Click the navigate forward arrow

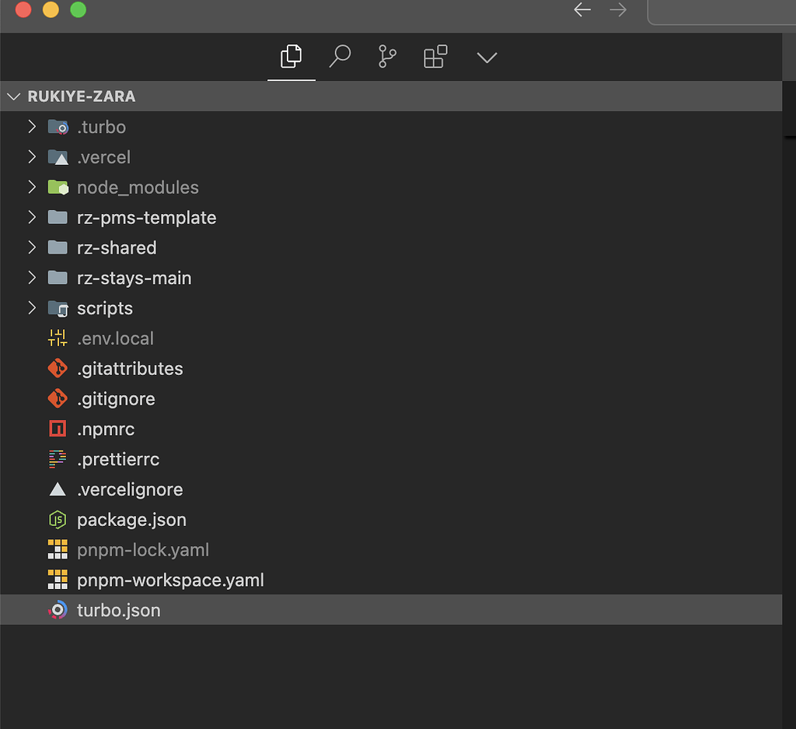click(618, 10)
